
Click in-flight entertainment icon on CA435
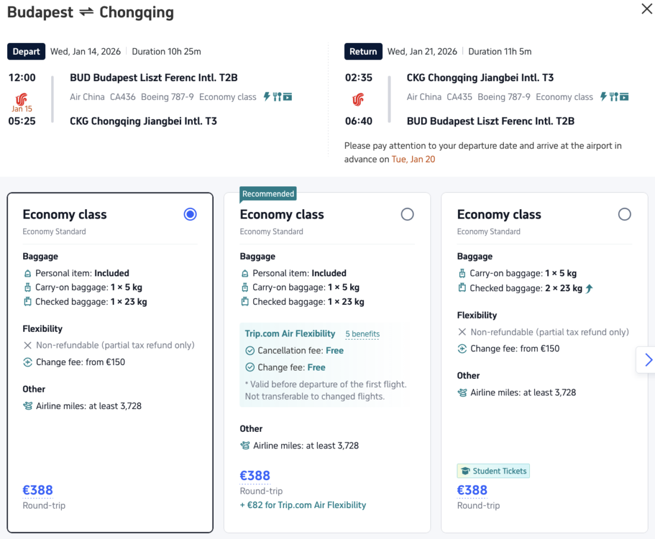pos(624,96)
